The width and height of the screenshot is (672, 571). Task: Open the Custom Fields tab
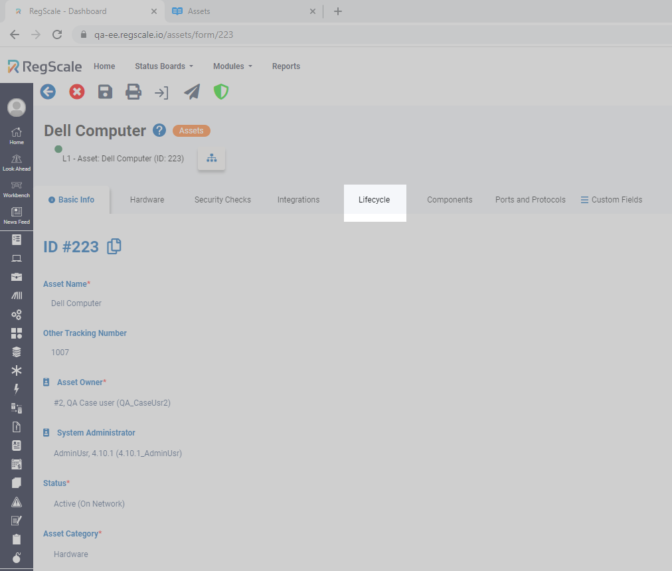point(612,200)
